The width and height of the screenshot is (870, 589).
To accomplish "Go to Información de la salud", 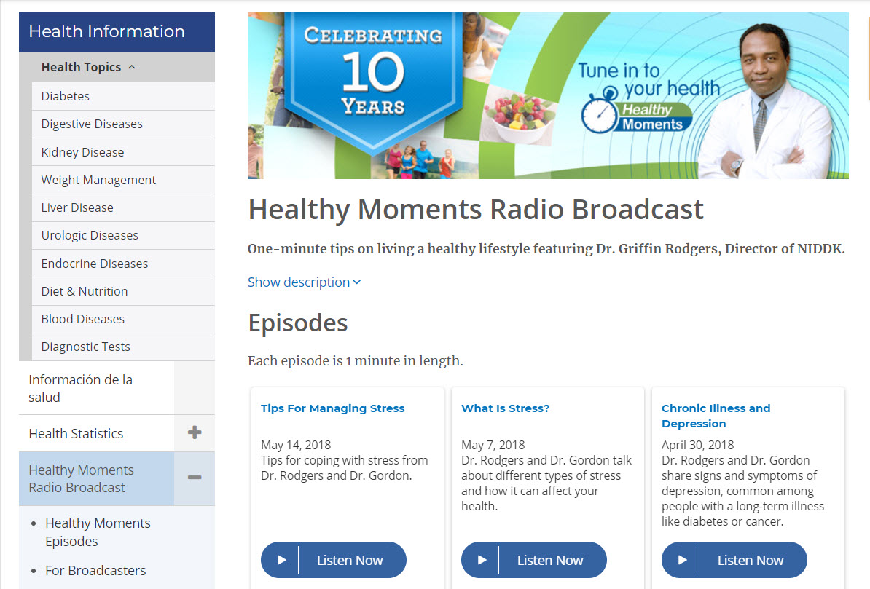I will click(x=80, y=388).
